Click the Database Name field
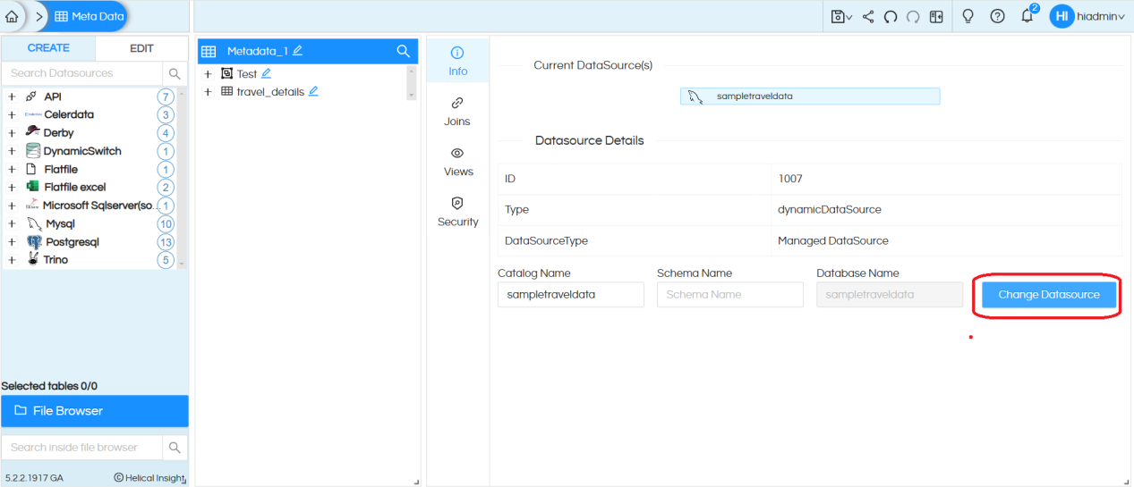1134x487 pixels. click(x=890, y=294)
